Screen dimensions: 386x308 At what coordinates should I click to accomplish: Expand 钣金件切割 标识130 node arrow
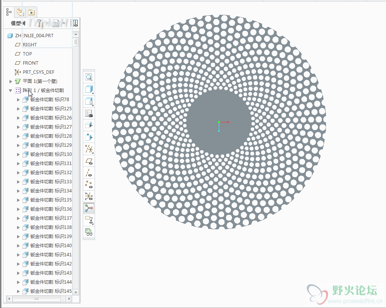pyautogui.click(x=18, y=154)
